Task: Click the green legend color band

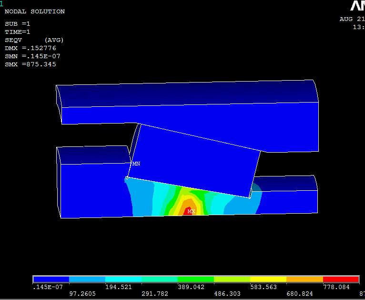Action: pyautogui.click(x=196, y=279)
